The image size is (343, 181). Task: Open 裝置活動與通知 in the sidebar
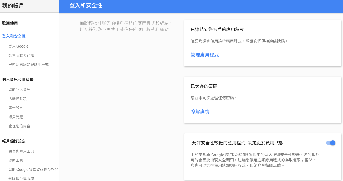pos(21,55)
